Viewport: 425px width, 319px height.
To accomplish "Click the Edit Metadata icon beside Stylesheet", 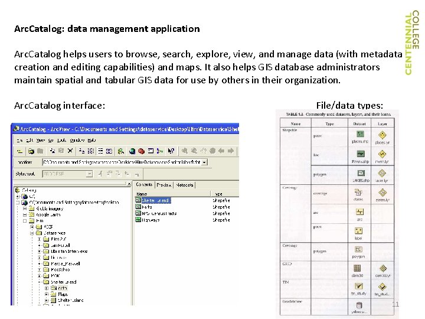I will coord(100,174).
